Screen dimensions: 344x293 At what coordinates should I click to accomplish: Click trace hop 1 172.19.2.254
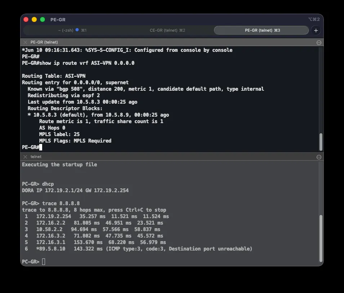tap(97, 216)
